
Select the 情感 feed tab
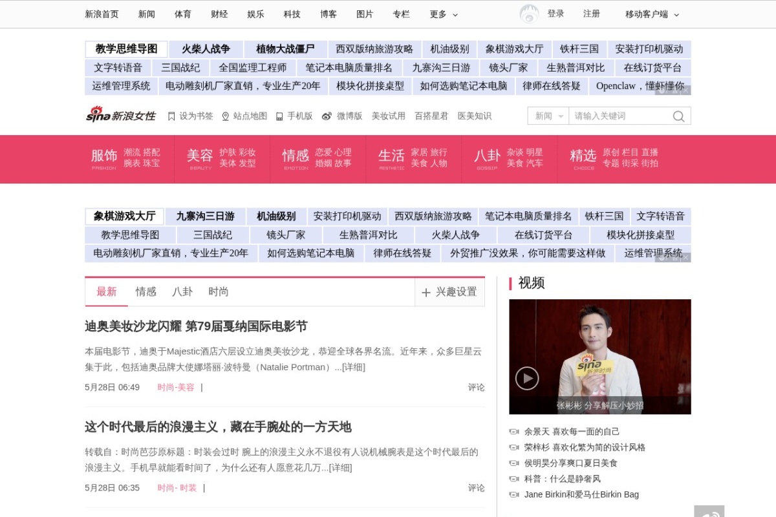click(x=146, y=292)
